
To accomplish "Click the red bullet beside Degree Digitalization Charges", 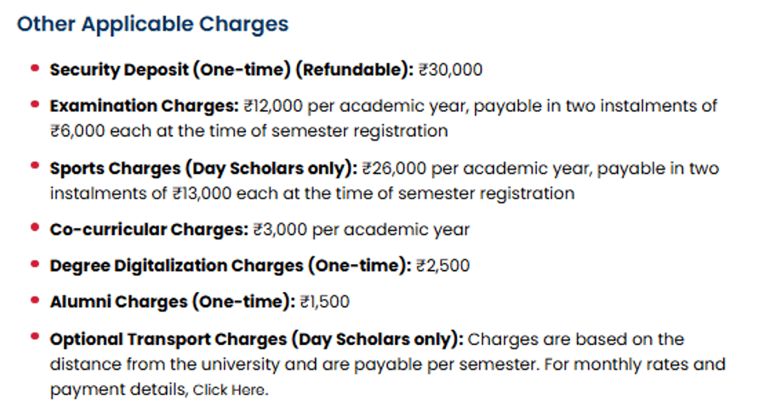I will (x=35, y=264).
